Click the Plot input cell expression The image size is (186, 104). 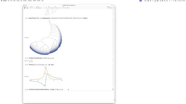[x=42, y=65]
